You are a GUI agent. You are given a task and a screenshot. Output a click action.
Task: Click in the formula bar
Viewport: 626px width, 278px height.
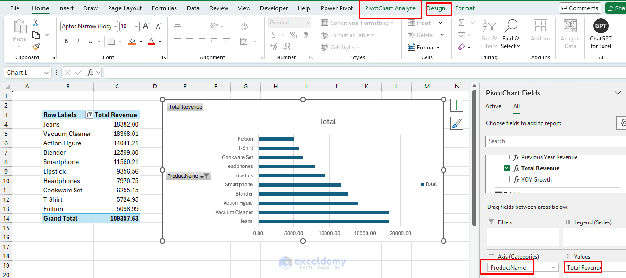[365, 72]
